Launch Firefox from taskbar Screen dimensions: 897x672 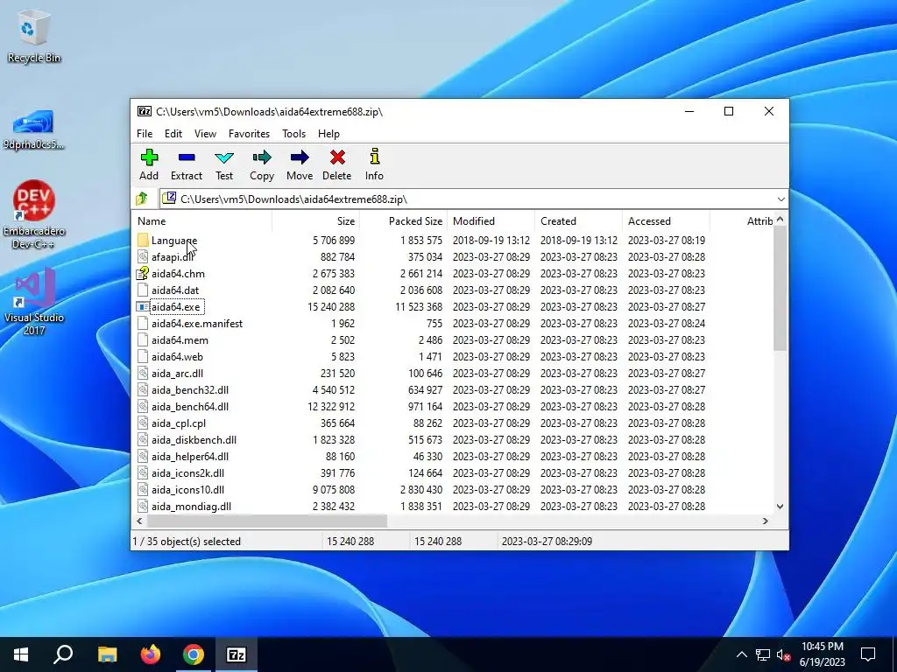[151, 654]
